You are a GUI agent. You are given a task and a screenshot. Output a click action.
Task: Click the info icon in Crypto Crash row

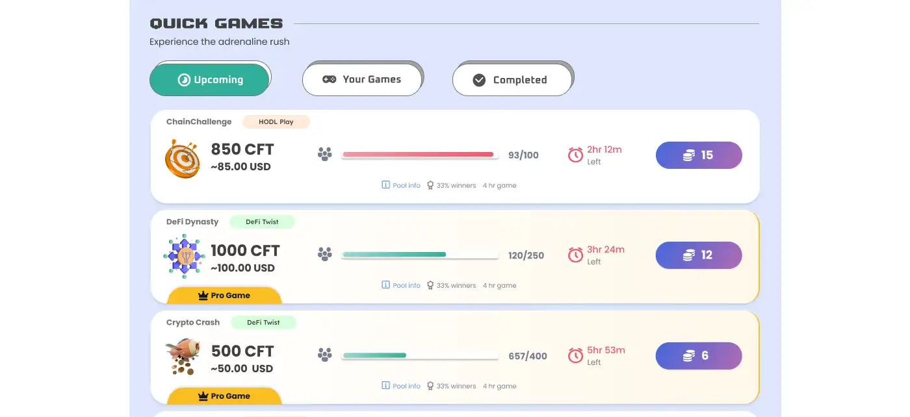[x=385, y=386]
